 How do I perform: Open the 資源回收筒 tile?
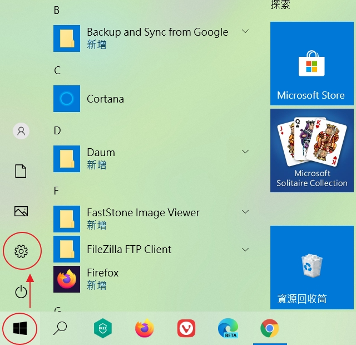click(312, 268)
